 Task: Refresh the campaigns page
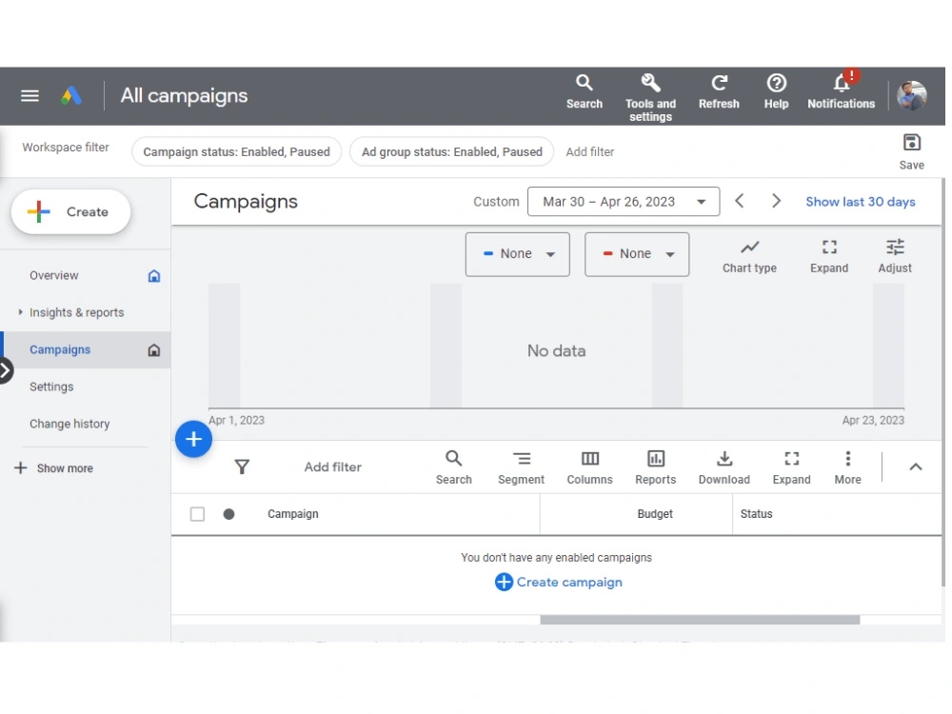click(719, 91)
